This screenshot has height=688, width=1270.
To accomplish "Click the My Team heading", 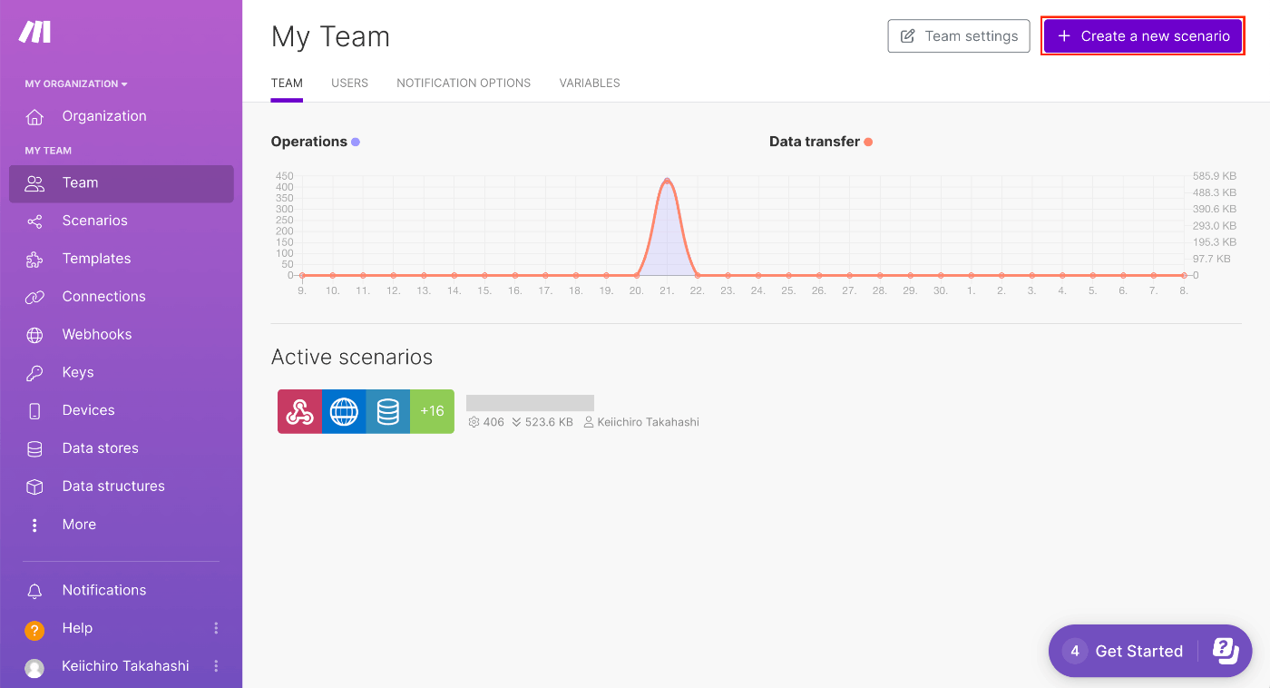I will [x=330, y=36].
